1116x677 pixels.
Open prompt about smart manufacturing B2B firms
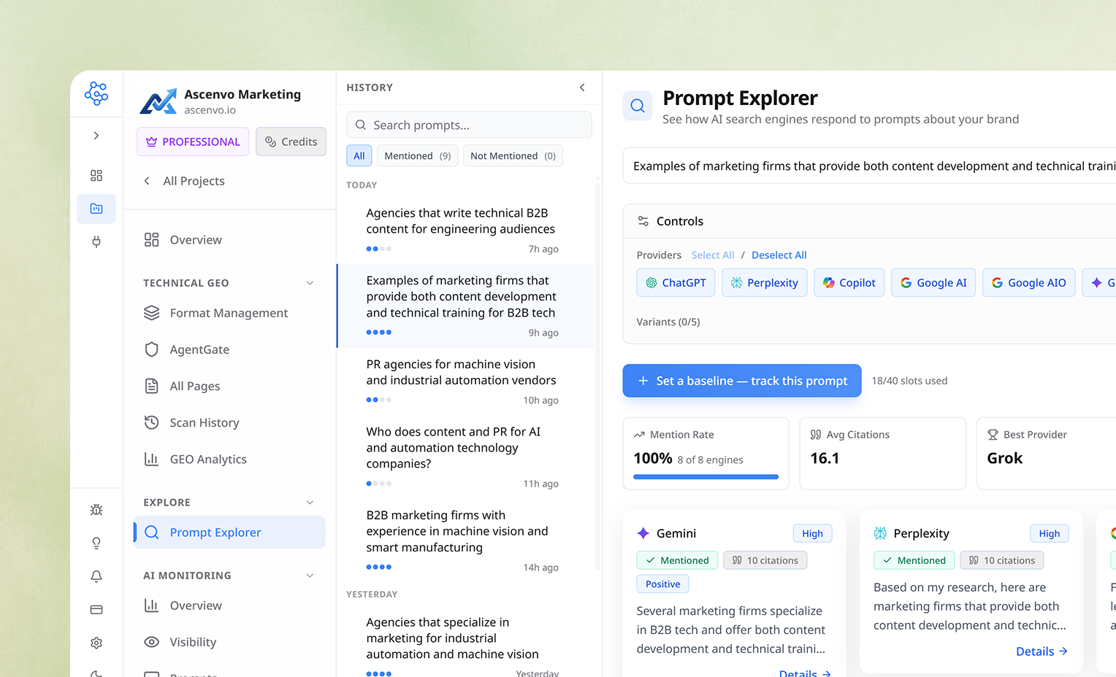pyautogui.click(x=465, y=541)
